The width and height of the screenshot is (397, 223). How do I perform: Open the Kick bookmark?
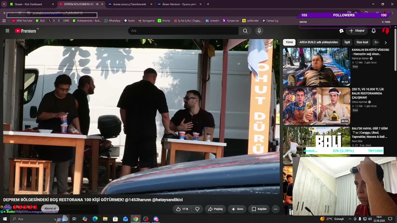[40, 21]
